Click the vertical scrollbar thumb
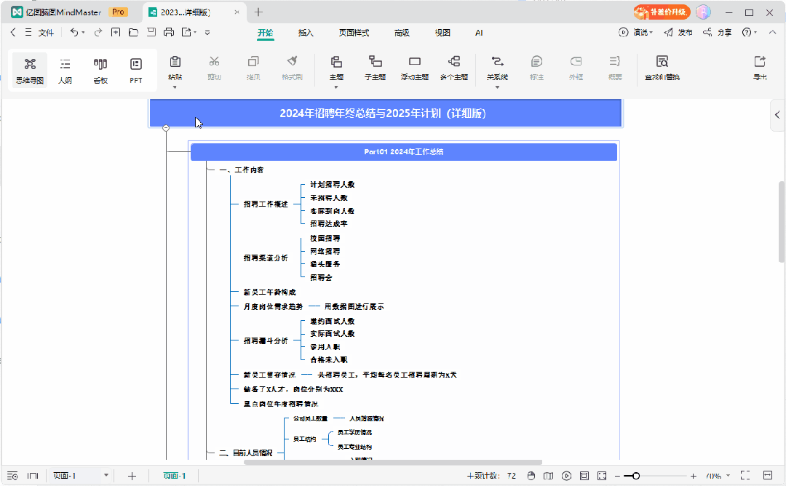 pyautogui.click(x=782, y=221)
